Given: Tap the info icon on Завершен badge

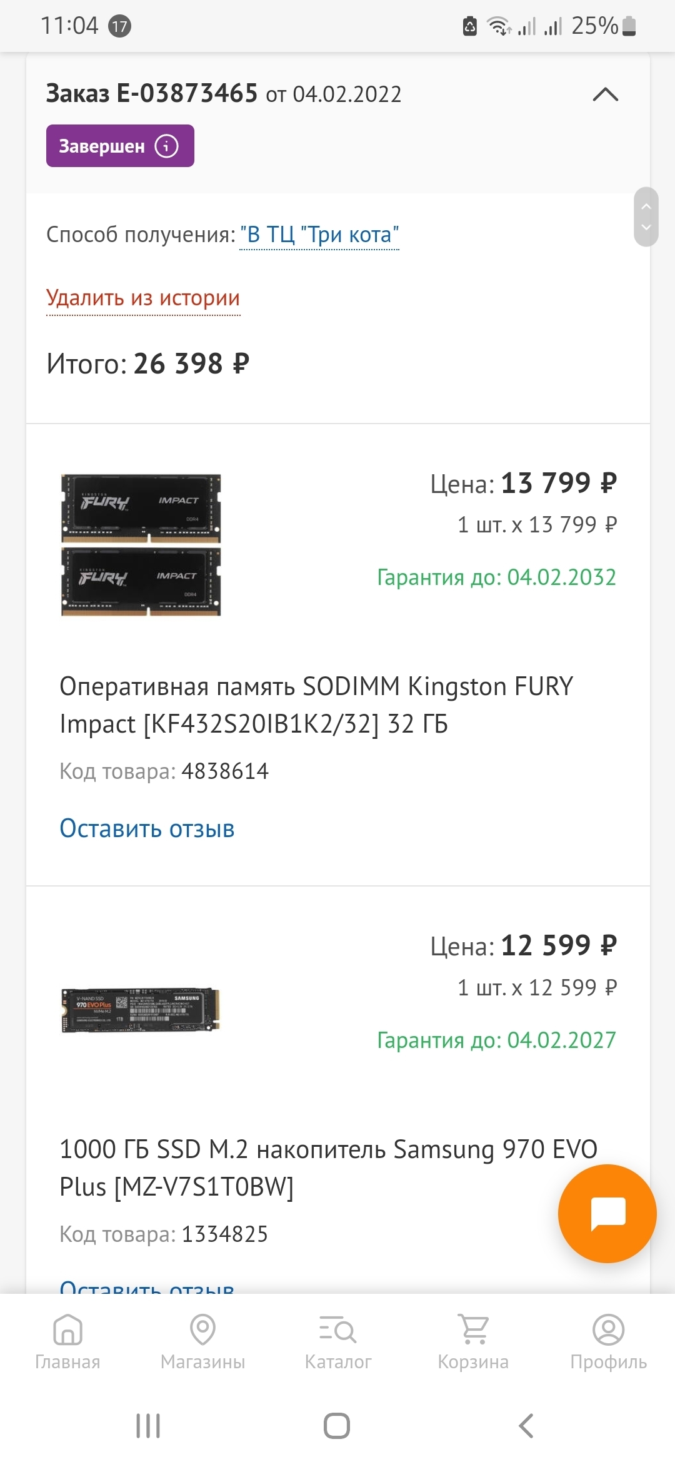Looking at the screenshot, I should [x=166, y=146].
